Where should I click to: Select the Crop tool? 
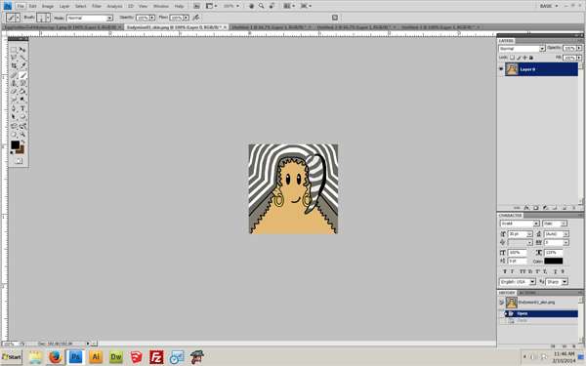(x=14, y=65)
